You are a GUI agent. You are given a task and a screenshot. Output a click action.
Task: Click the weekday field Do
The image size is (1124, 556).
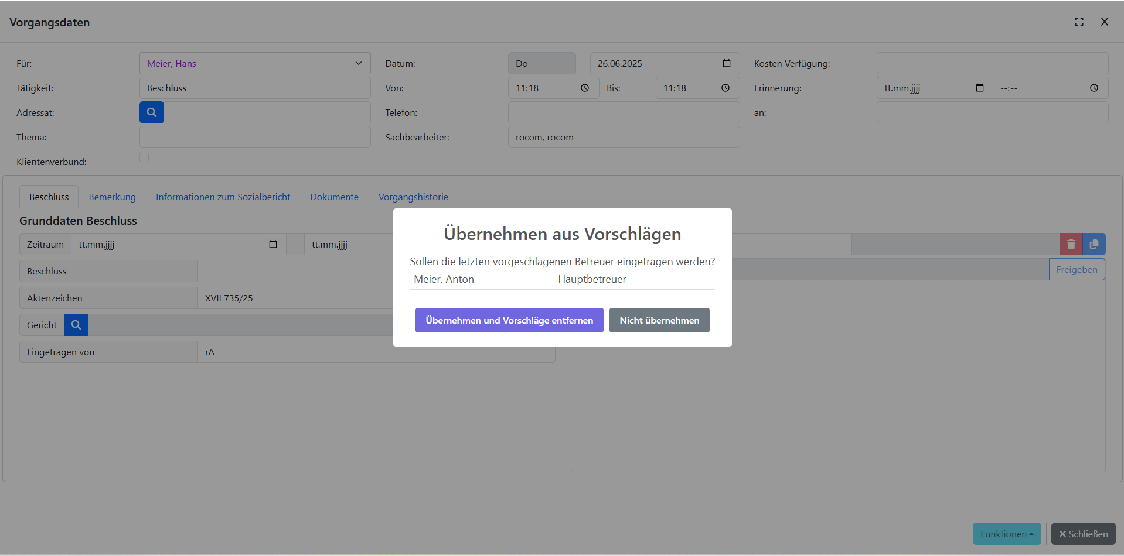tap(542, 63)
